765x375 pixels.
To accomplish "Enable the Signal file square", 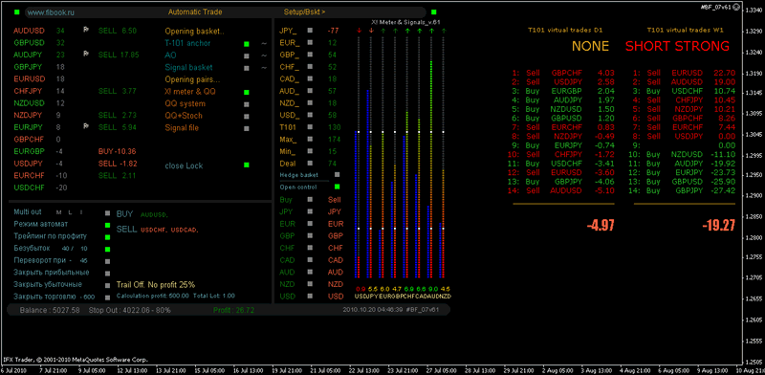I will [247, 128].
